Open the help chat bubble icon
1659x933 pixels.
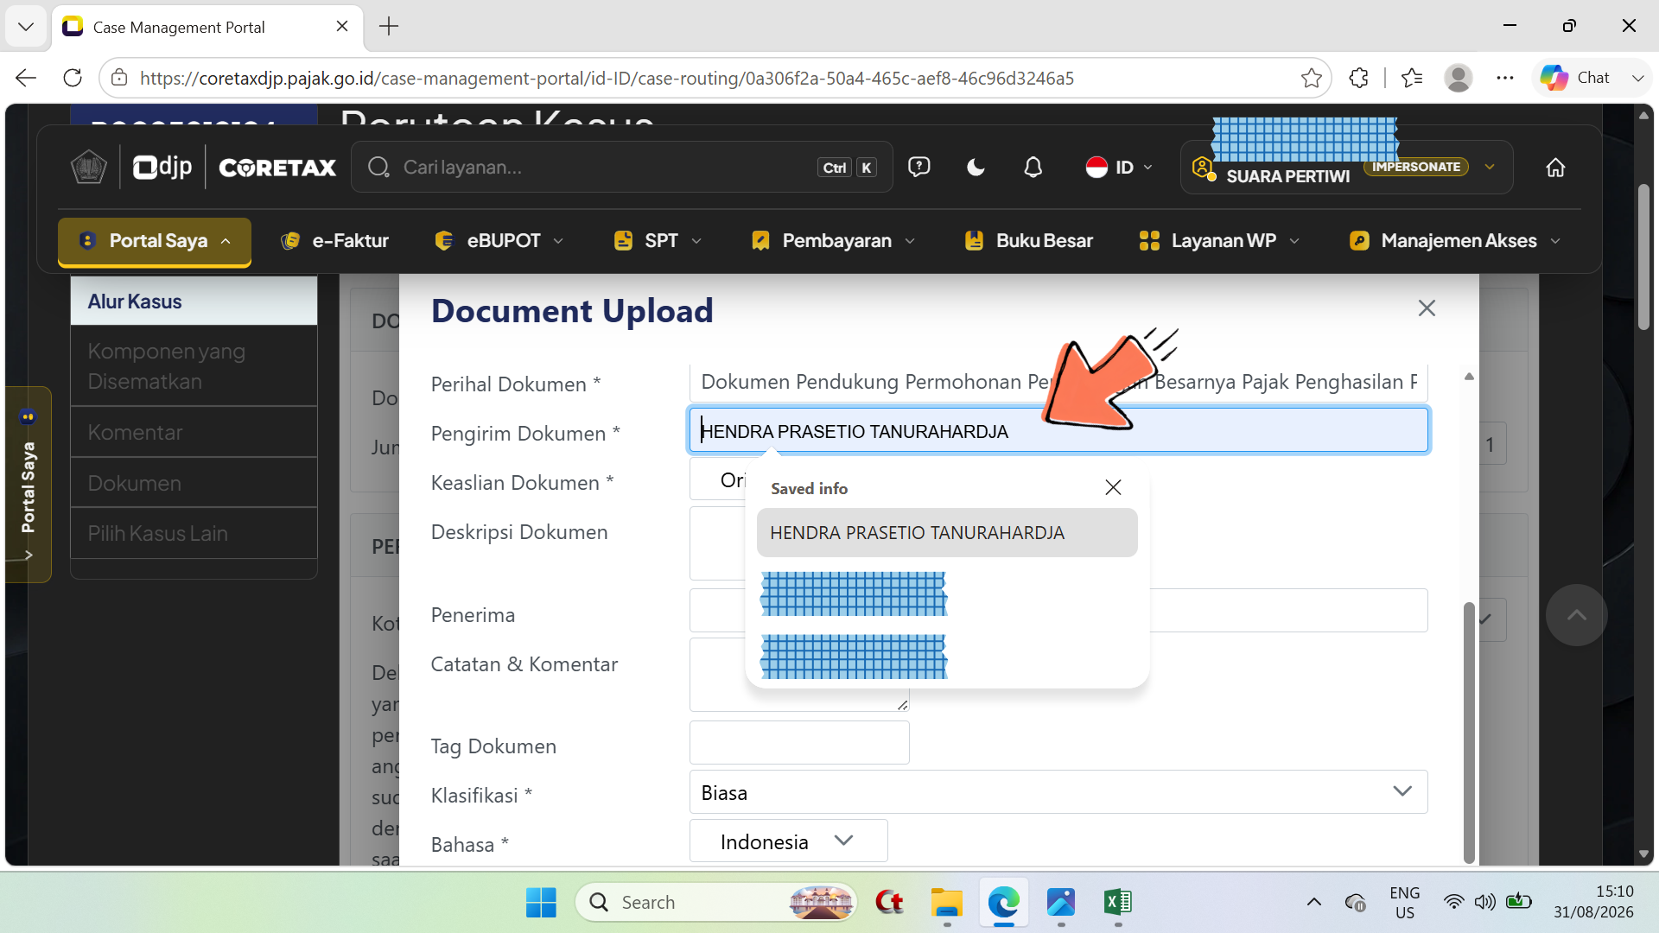918,167
